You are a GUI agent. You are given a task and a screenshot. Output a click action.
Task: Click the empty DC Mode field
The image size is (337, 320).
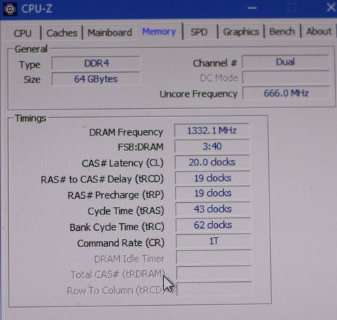pos(286,78)
